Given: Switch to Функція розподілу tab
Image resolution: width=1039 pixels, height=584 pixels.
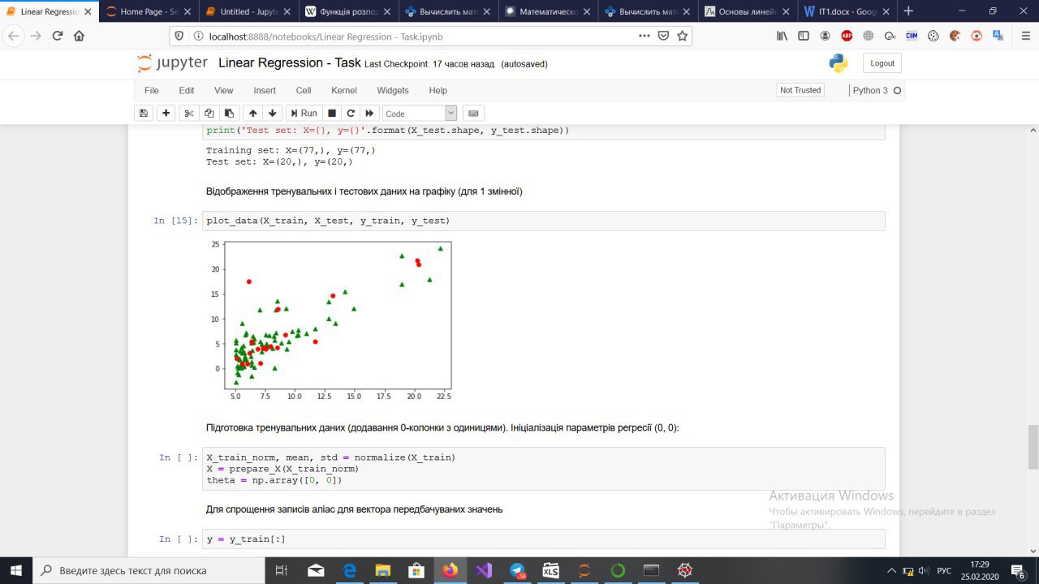Looking at the screenshot, I should pos(347,12).
